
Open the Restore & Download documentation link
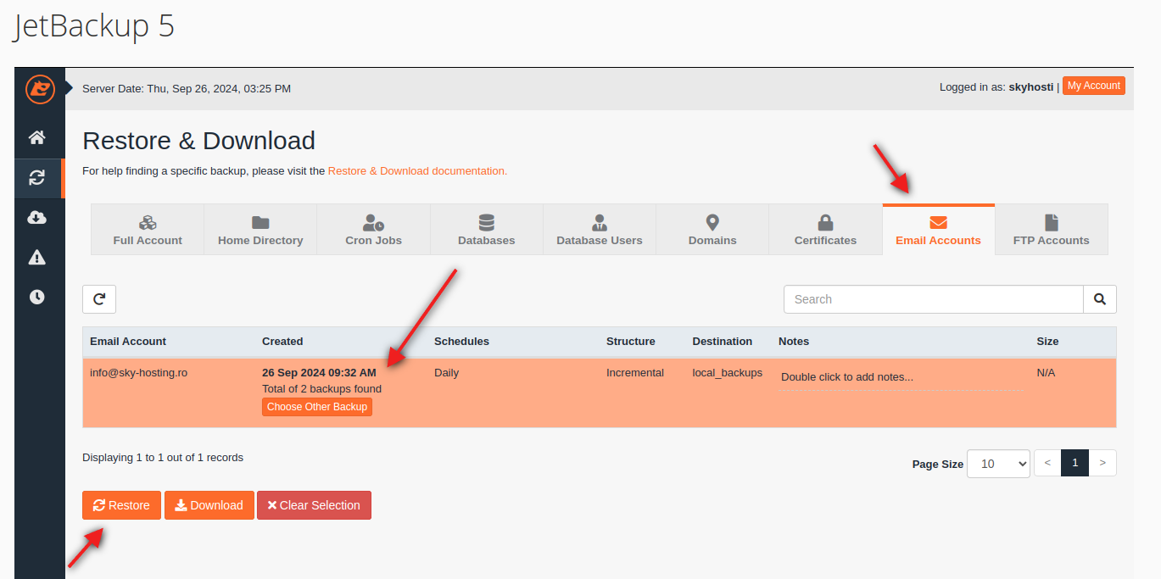417,170
